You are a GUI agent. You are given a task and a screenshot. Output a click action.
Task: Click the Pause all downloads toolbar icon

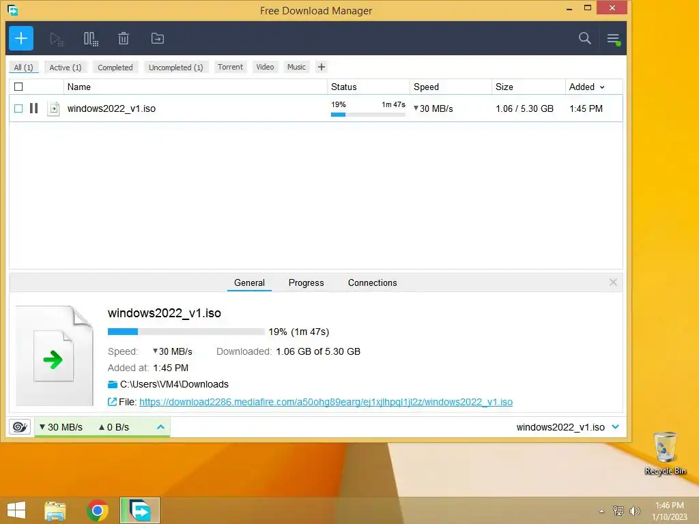[x=91, y=39]
